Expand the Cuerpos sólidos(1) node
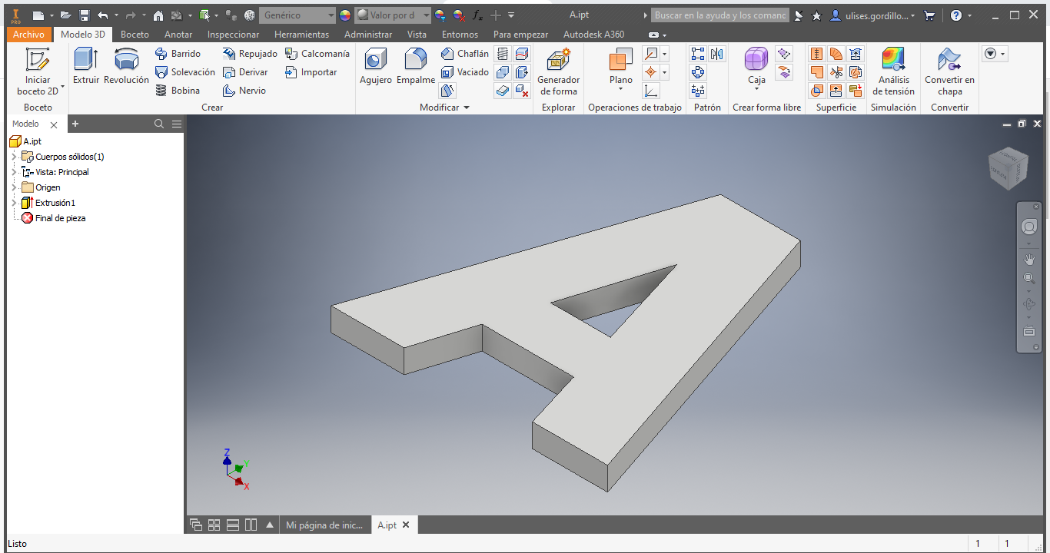Viewport: 1050px width, 553px height. click(14, 157)
